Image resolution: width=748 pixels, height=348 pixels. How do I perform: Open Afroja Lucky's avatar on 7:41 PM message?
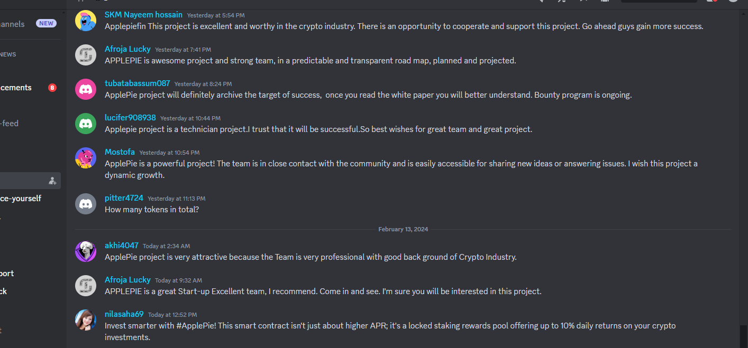(86, 55)
